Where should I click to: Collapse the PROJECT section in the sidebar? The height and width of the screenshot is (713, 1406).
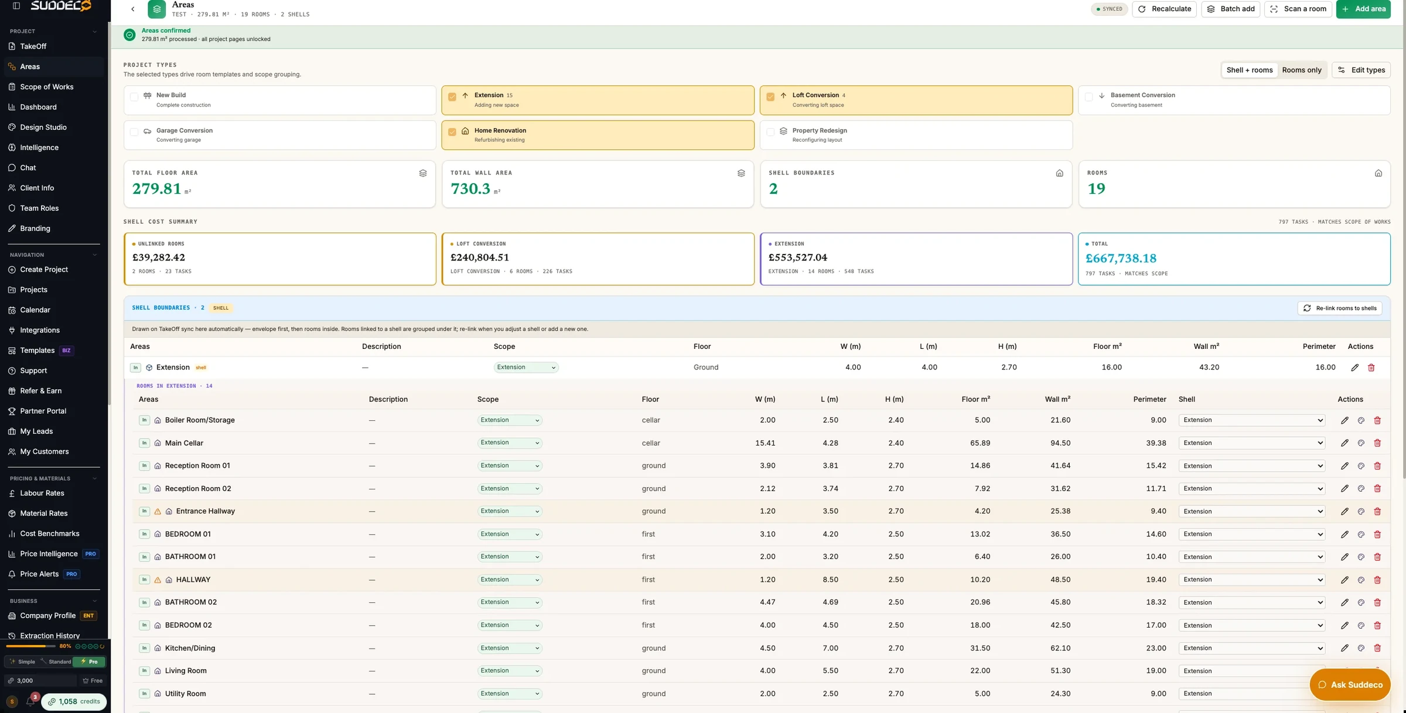coord(94,32)
